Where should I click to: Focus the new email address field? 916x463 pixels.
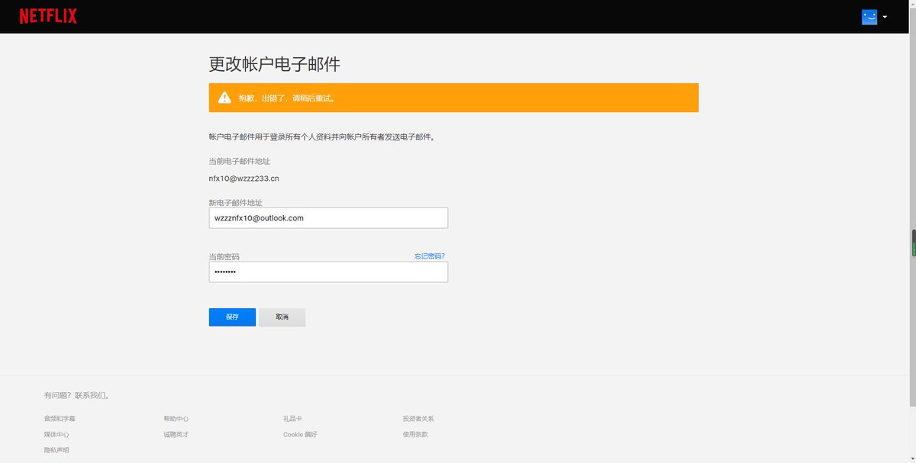[328, 218]
